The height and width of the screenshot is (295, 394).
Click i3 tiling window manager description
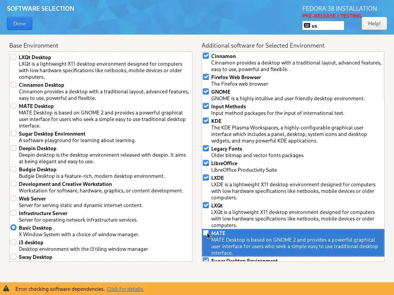coord(83,249)
